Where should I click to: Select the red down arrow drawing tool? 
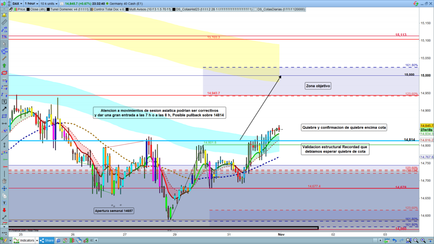(x=4, y=210)
